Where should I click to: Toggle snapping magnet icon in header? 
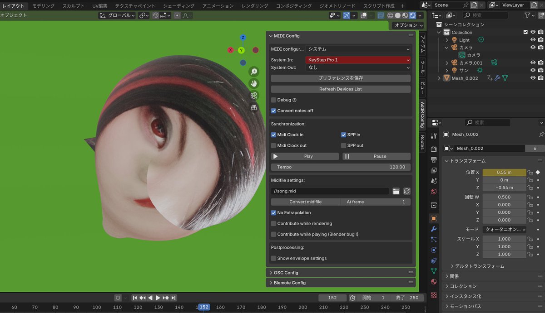pyautogui.click(x=156, y=15)
